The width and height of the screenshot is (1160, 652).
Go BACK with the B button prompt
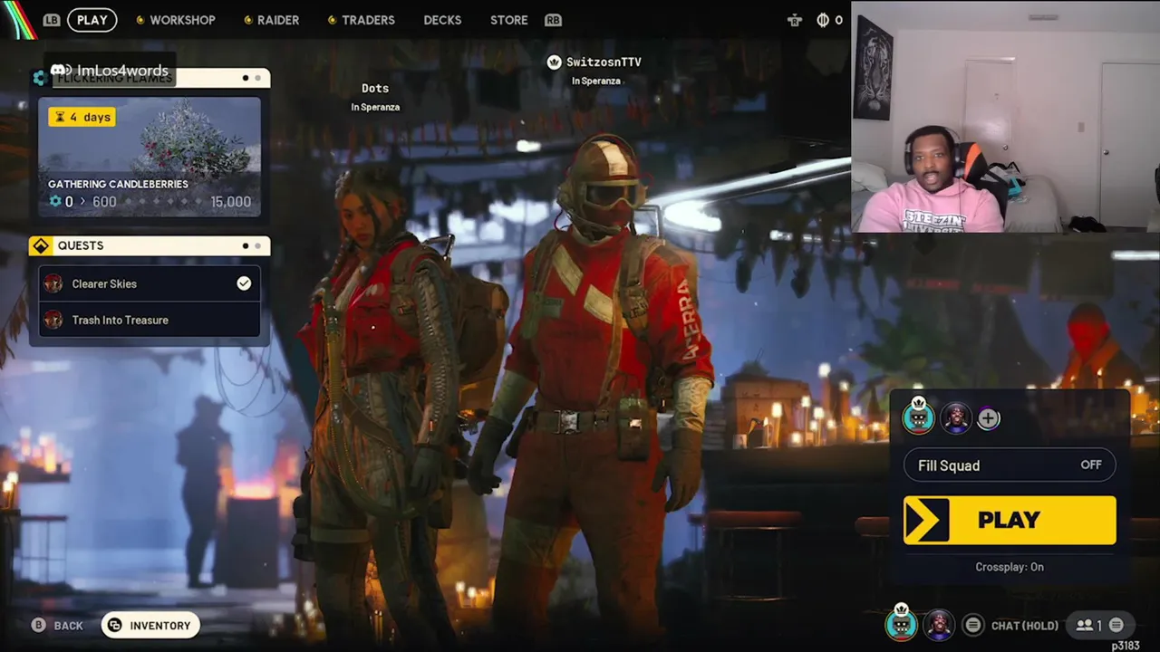57,626
